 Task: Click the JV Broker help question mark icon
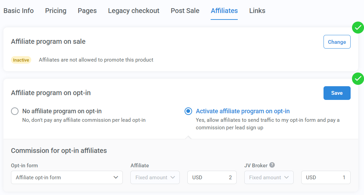click(x=272, y=165)
